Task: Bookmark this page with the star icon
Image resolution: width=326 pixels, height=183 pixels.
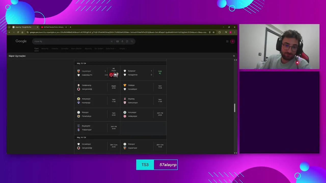Action: pos(213,32)
